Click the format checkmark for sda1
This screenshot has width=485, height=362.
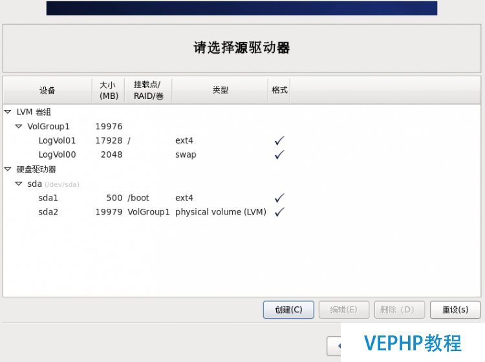point(279,198)
